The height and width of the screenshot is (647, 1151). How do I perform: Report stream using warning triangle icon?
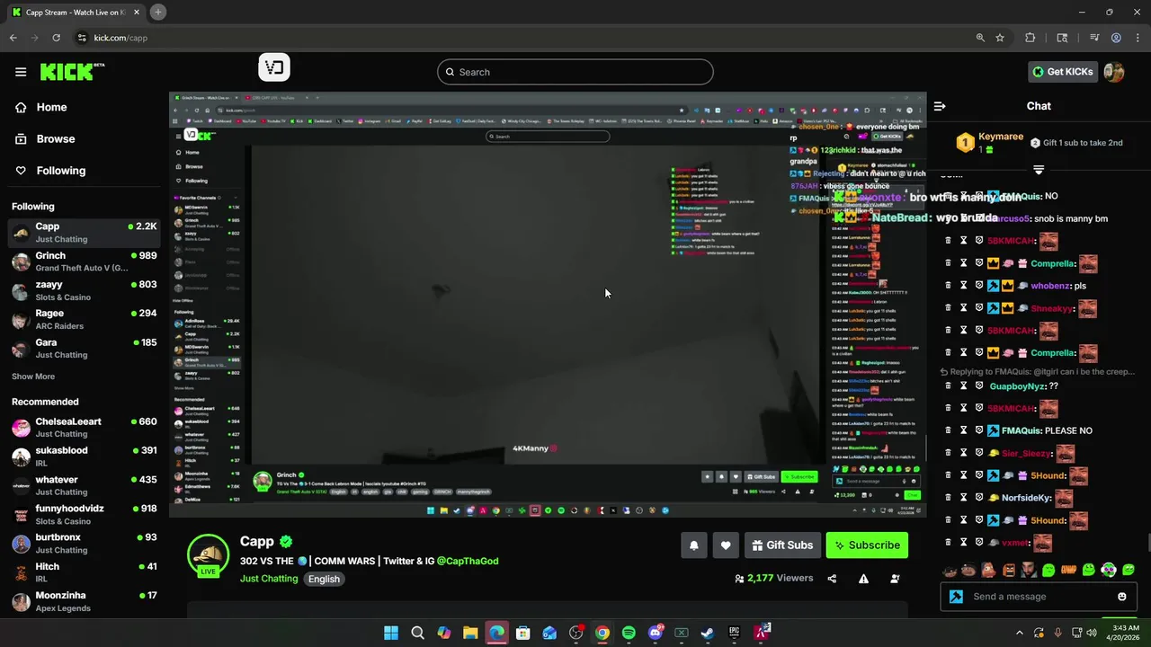click(863, 579)
